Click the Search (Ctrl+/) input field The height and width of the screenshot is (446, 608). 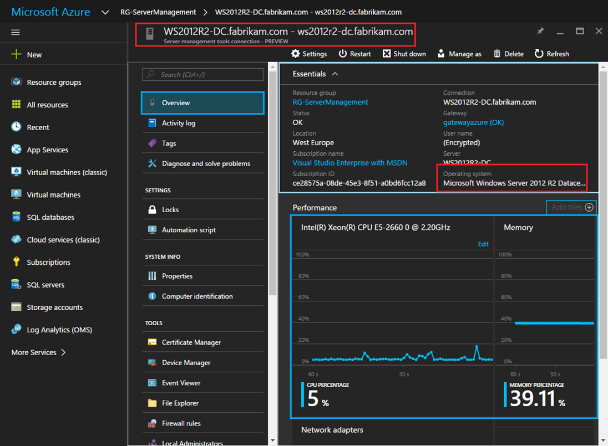203,74
